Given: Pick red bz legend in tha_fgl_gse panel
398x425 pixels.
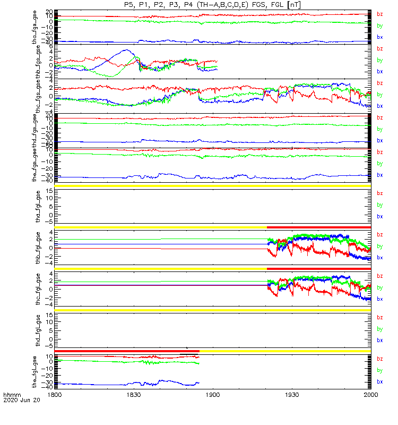Looking at the screenshot, I should [x=380, y=193].
